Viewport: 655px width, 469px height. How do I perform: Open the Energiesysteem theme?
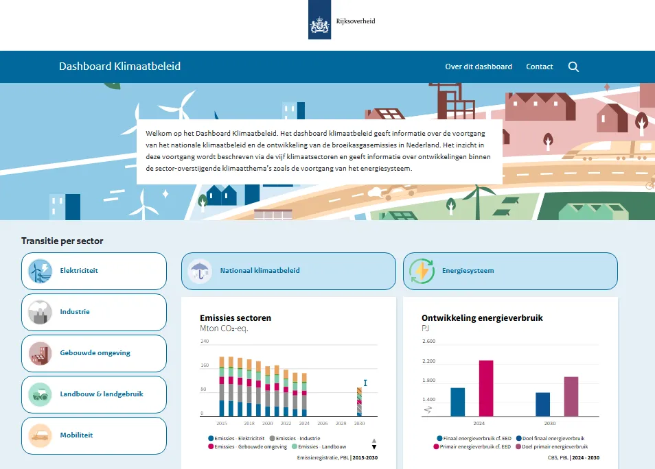pos(510,272)
